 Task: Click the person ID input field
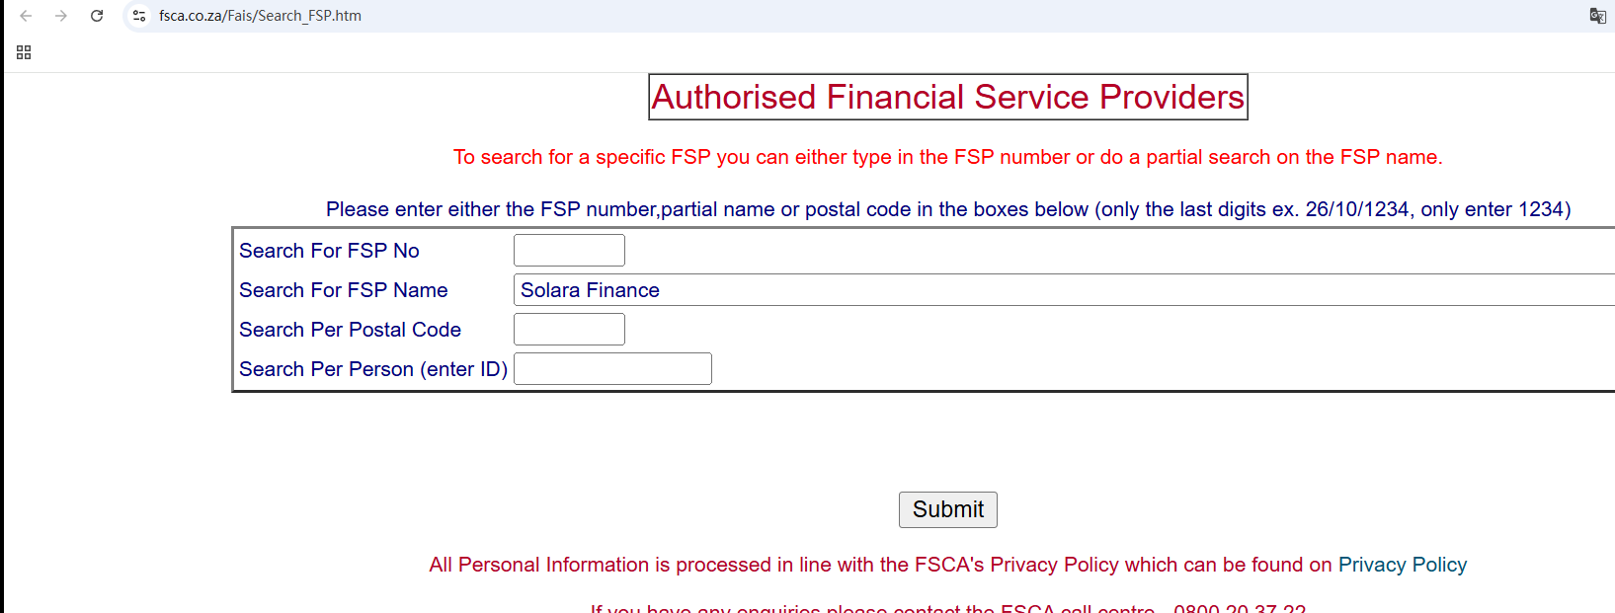612,369
